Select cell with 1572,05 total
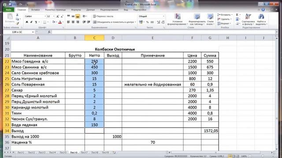The height and width of the screenshot is (158, 282). point(210,131)
